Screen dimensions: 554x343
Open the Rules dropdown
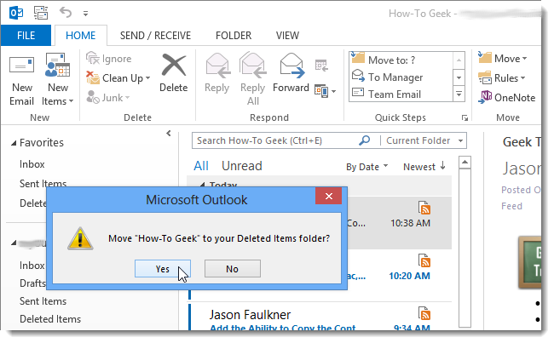point(502,77)
